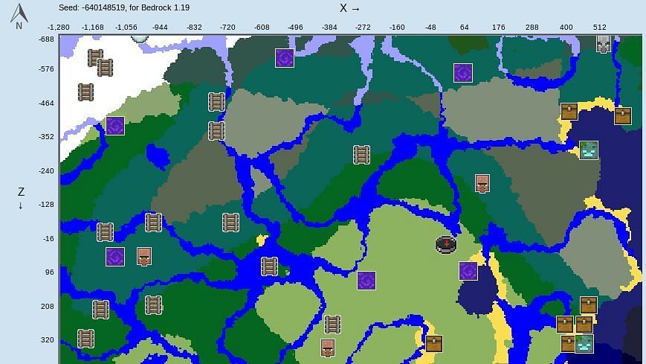Select the village icon northeast of the spawn marker
The image size is (646, 364).
(482, 183)
